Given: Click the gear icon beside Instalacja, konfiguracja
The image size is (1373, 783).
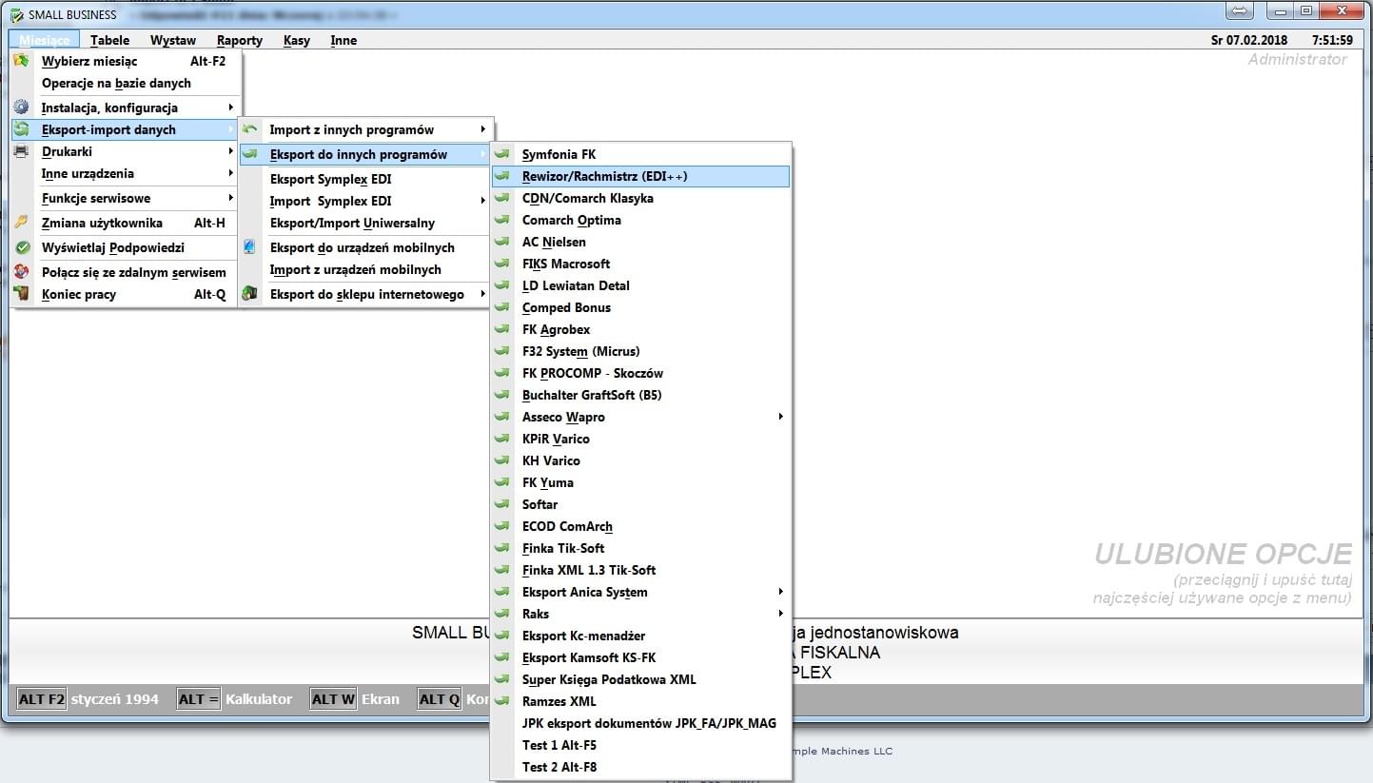Looking at the screenshot, I should [x=21, y=108].
